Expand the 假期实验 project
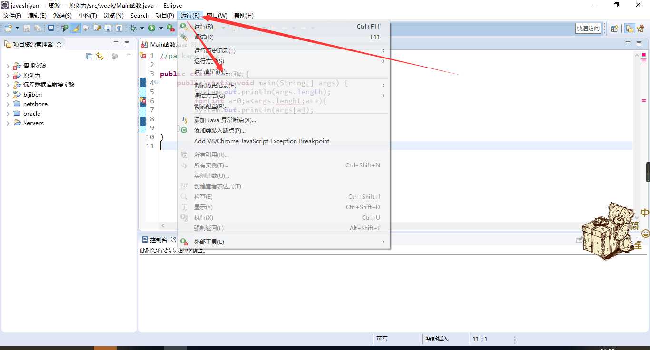The width and height of the screenshot is (650, 350). click(x=8, y=66)
